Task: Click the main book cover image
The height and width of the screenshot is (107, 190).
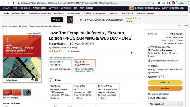Action: tap(22, 59)
